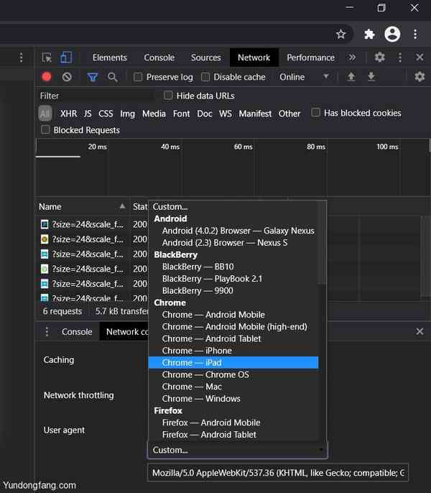Image resolution: width=431 pixels, height=493 pixels.
Task: Open the browser extensions puzzle icon
Action: [369, 34]
